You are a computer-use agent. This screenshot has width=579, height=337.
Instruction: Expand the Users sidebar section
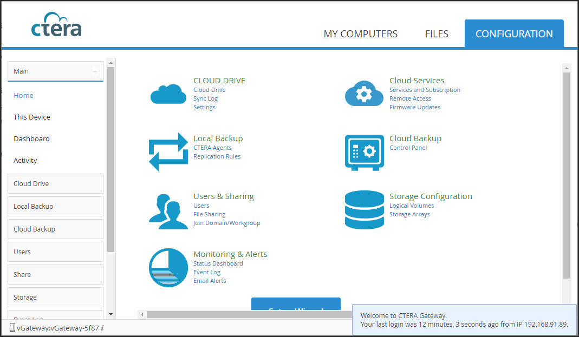[55, 252]
